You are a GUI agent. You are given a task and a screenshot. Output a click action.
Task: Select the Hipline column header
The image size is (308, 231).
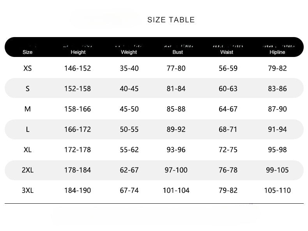[277, 52]
